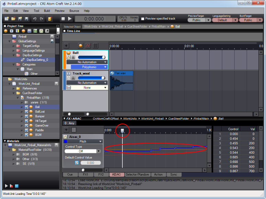Click the Ev icon in the Project Tree toolbar
This screenshot has height=199, width=266.
pos(35,31)
